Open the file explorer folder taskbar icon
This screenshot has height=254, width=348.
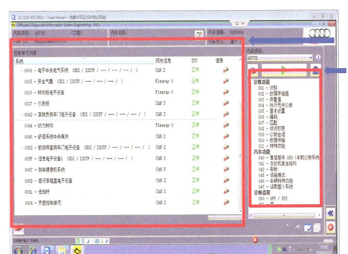[x=62, y=251]
